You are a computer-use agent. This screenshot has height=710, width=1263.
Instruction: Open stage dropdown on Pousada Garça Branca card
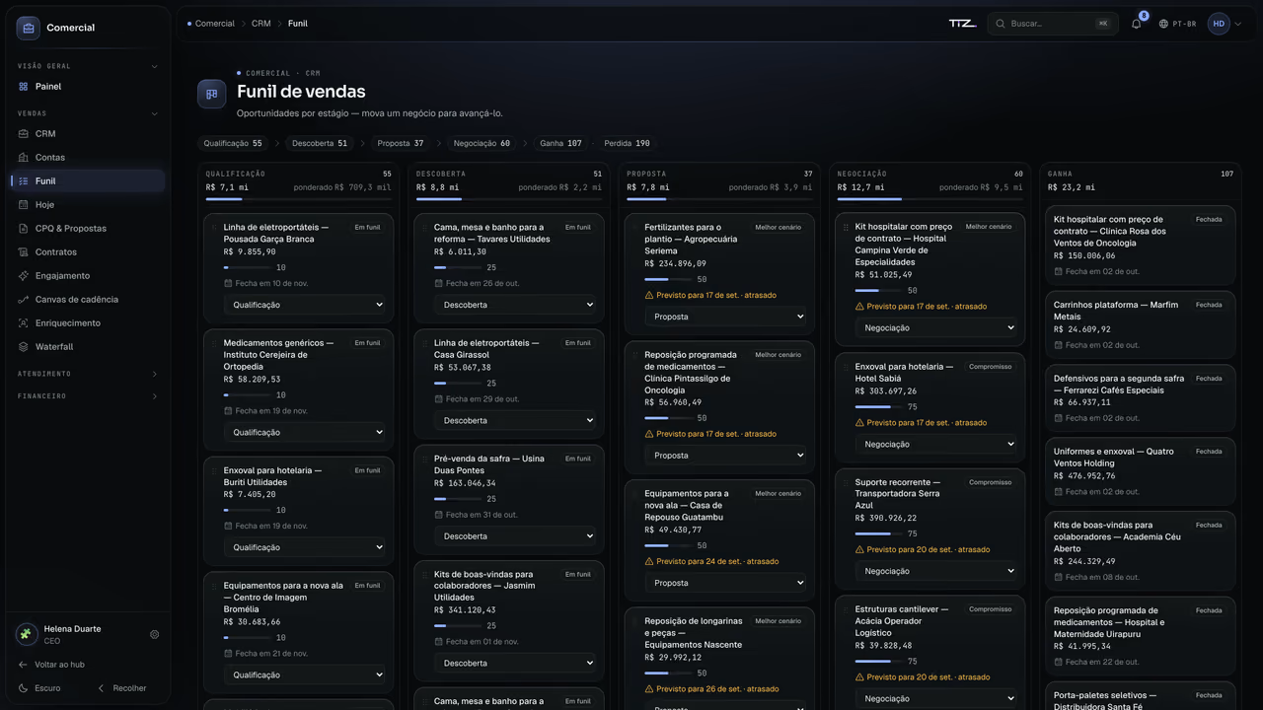[305, 305]
